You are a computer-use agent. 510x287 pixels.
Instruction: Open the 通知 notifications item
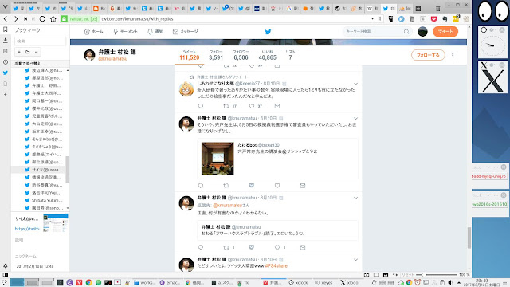(155, 32)
